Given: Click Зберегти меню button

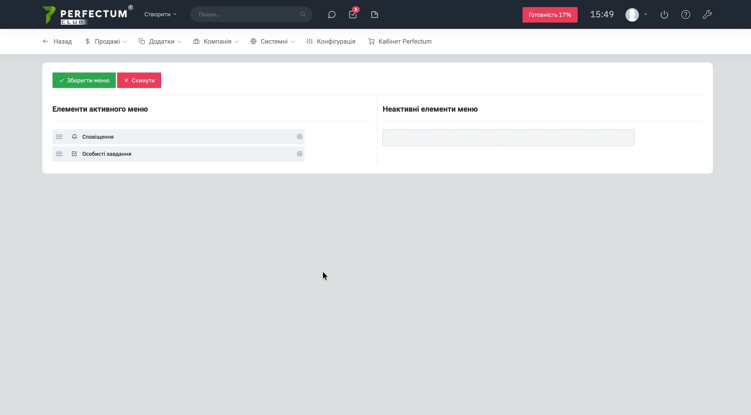Looking at the screenshot, I should tap(84, 80).
